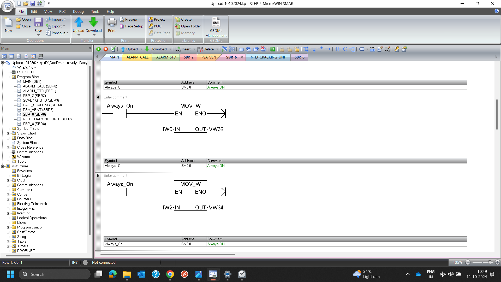Click the Insert Contact toolbar icon
This screenshot has width=501, height=282.
tap(337, 49)
